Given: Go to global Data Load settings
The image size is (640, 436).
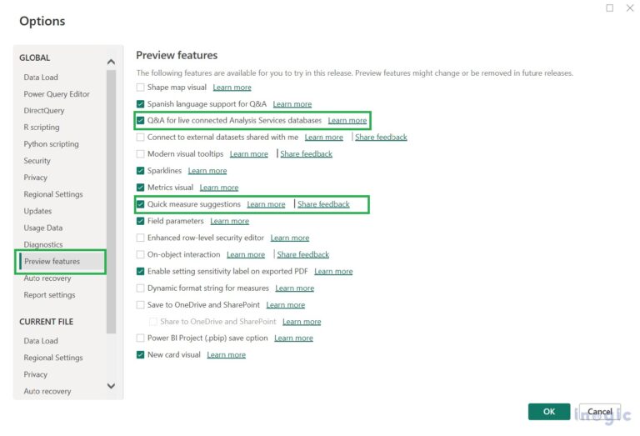Looking at the screenshot, I should pyautogui.click(x=41, y=78).
